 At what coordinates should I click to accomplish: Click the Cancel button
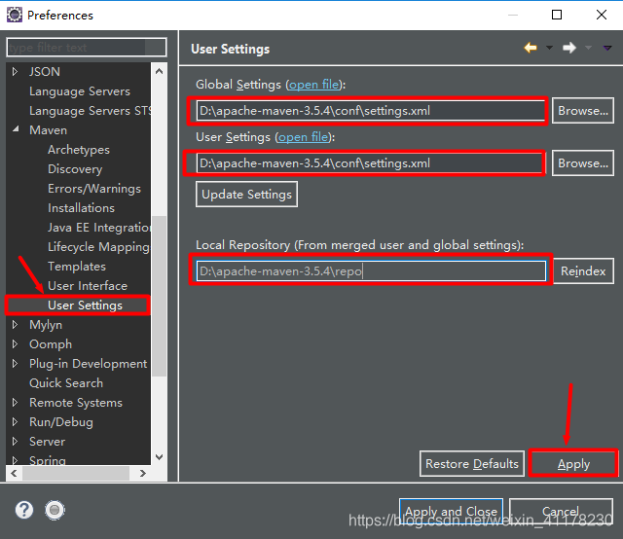[561, 511]
